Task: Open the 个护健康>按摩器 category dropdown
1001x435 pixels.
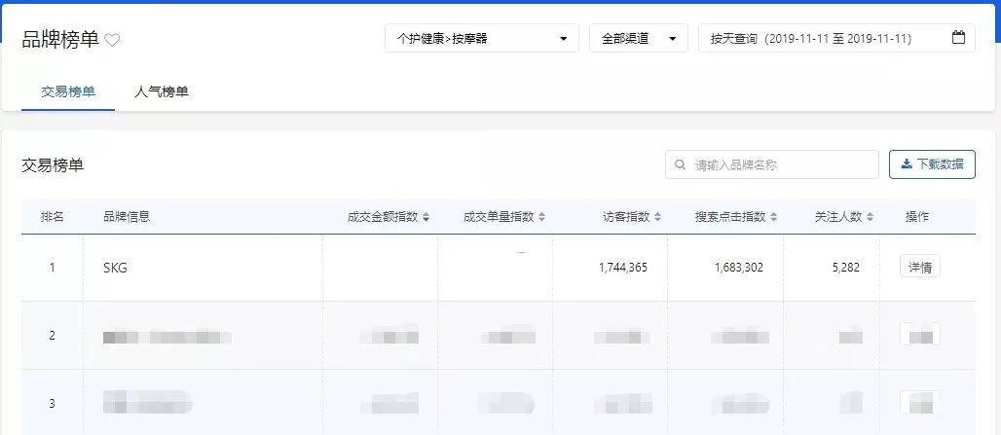Action: pos(482,38)
